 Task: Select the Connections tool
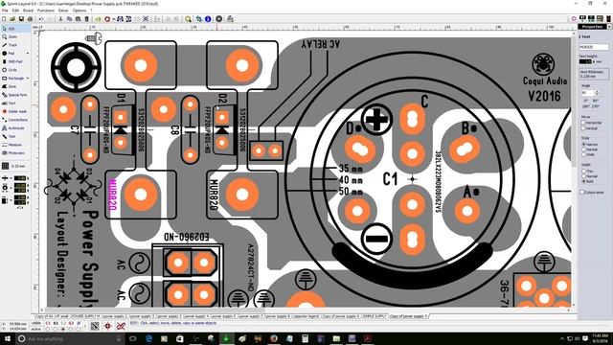pyautogui.click(x=15, y=120)
